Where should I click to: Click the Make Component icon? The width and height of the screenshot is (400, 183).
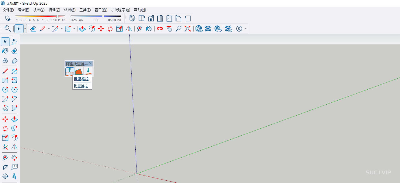pyautogui.click(x=5, y=61)
